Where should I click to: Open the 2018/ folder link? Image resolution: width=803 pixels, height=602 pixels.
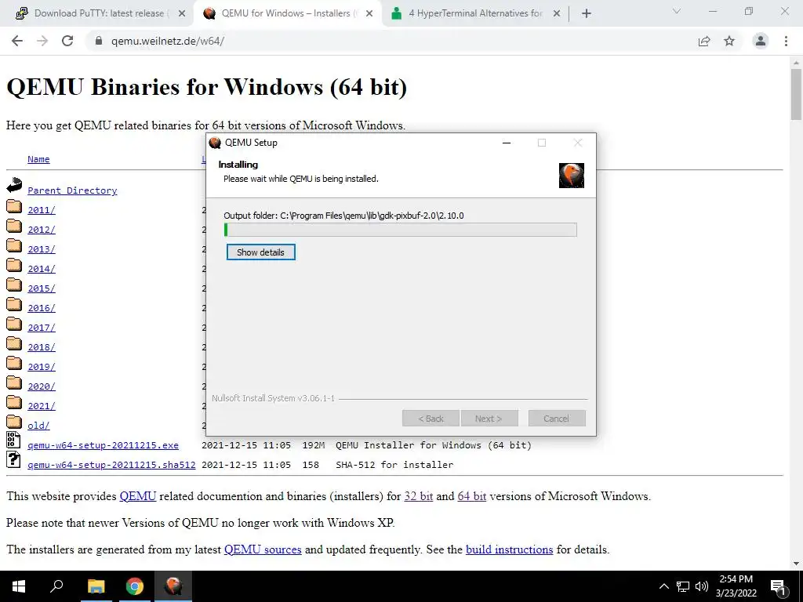42,347
